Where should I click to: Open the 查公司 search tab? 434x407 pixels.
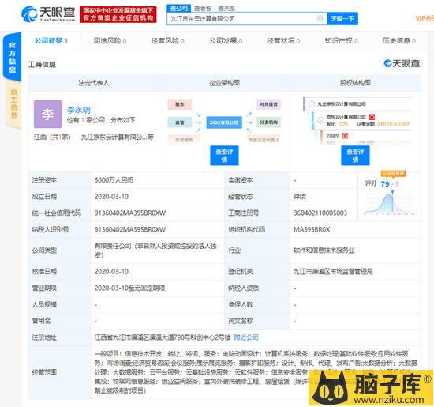[x=178, y=9]
